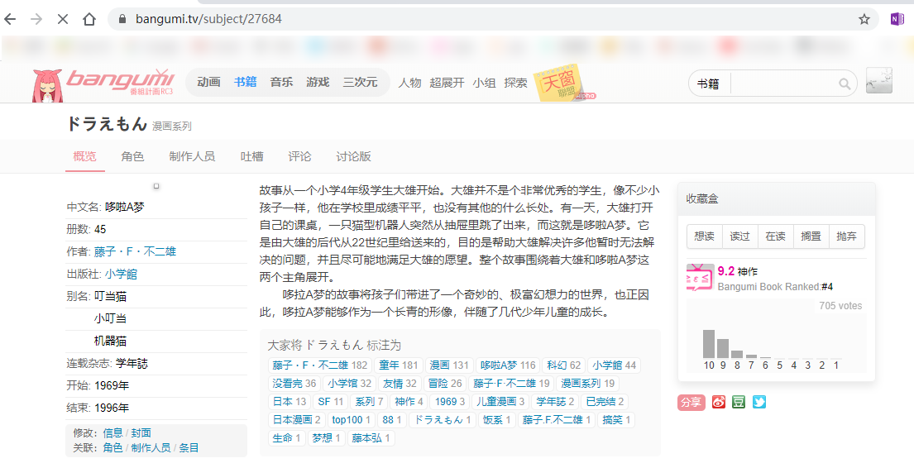Image resolution: width=914 pixels, height=468 pixels.
Task: Open the OneNote extension icon
Action: [897, 19]
